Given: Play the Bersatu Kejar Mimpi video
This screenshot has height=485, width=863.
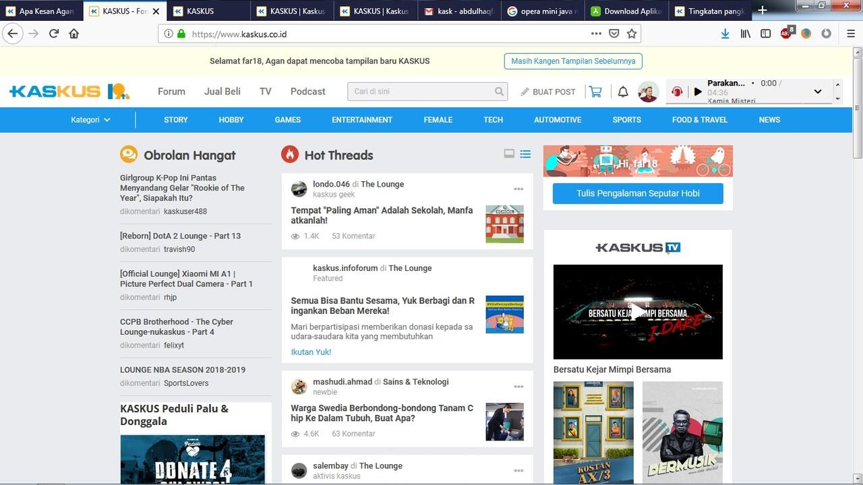Looking at the screenshot, I should [638, 311].
